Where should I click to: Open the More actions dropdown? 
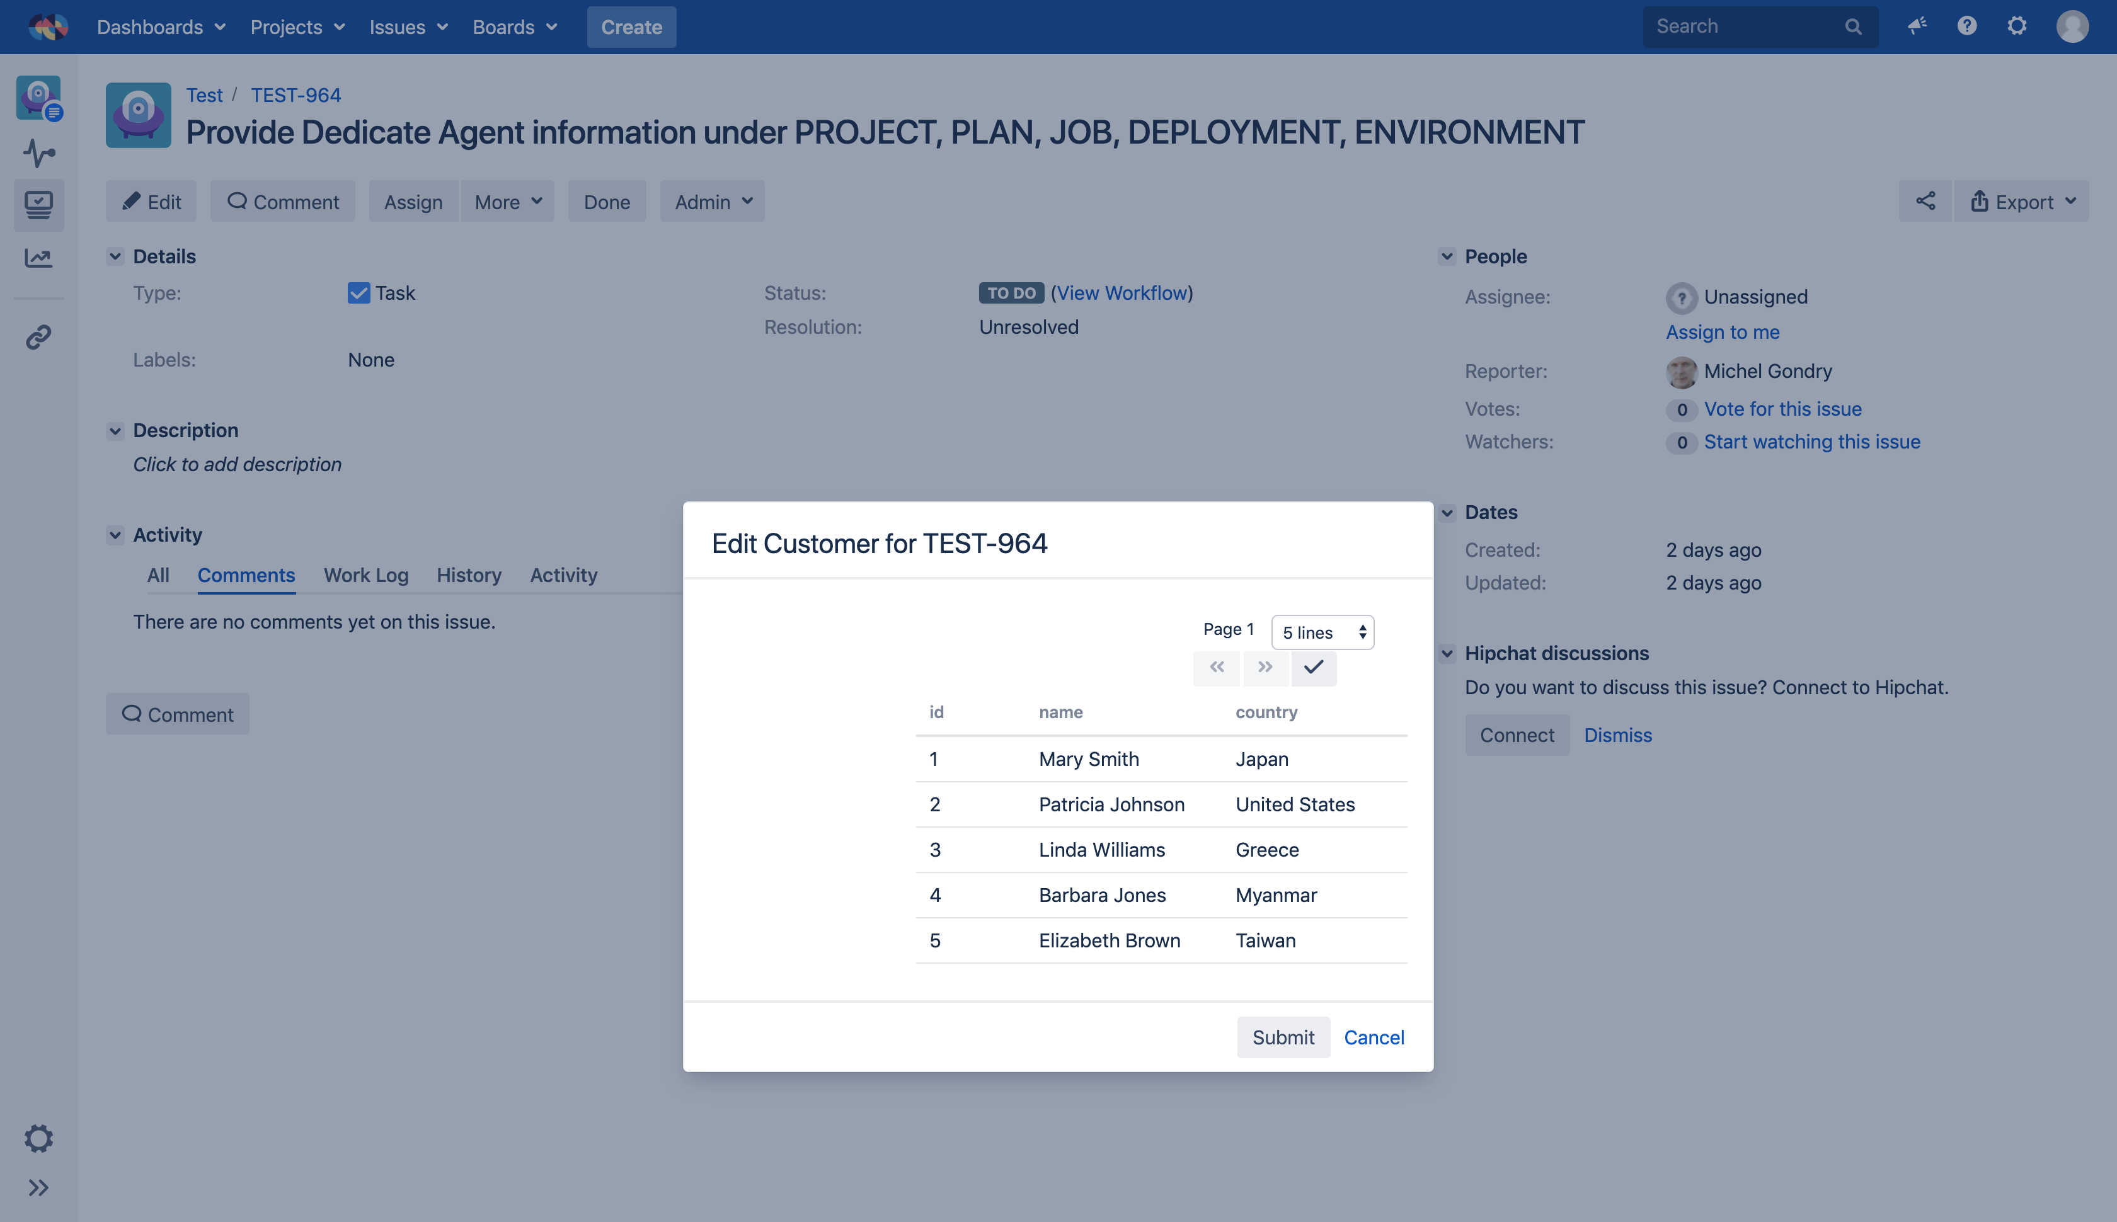coord(507,202)
